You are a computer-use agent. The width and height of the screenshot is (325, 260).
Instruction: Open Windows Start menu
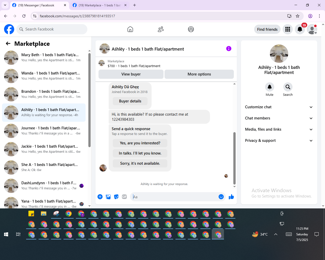click(6, 234)
